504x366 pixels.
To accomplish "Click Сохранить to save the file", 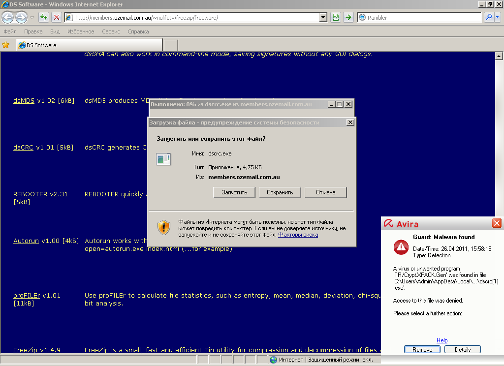I will [280, 192].
